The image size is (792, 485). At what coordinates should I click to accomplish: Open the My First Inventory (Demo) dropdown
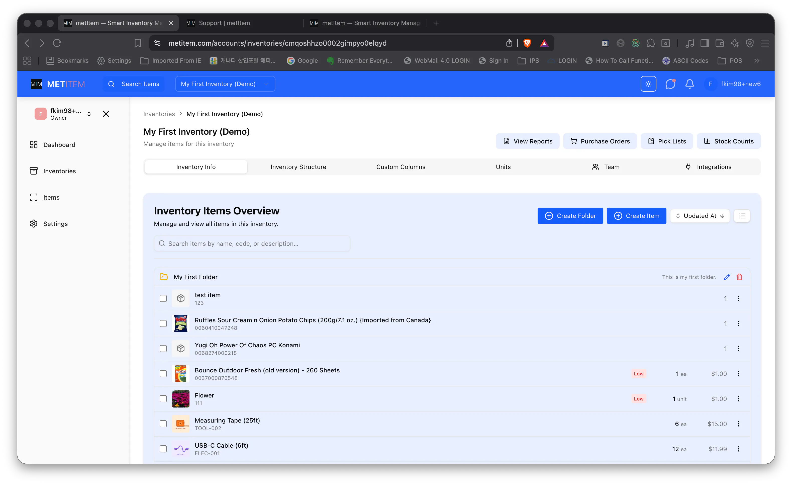pos(225,84)
